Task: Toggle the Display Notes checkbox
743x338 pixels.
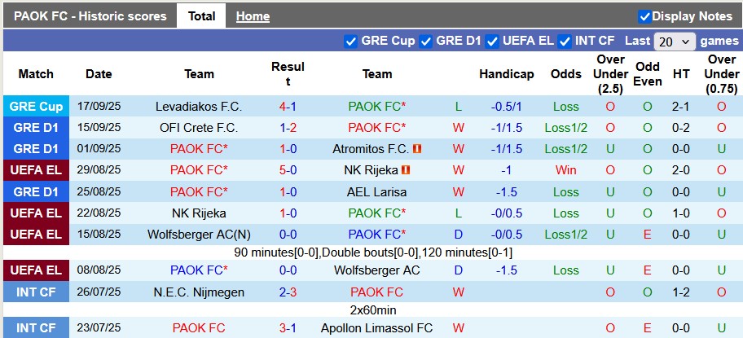Action: (x=644, y=16)
